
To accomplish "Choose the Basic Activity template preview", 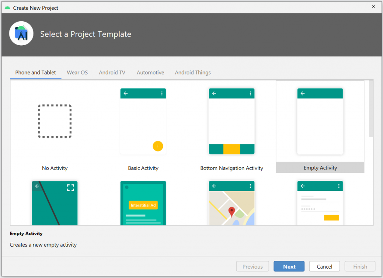I will point(143,122).
